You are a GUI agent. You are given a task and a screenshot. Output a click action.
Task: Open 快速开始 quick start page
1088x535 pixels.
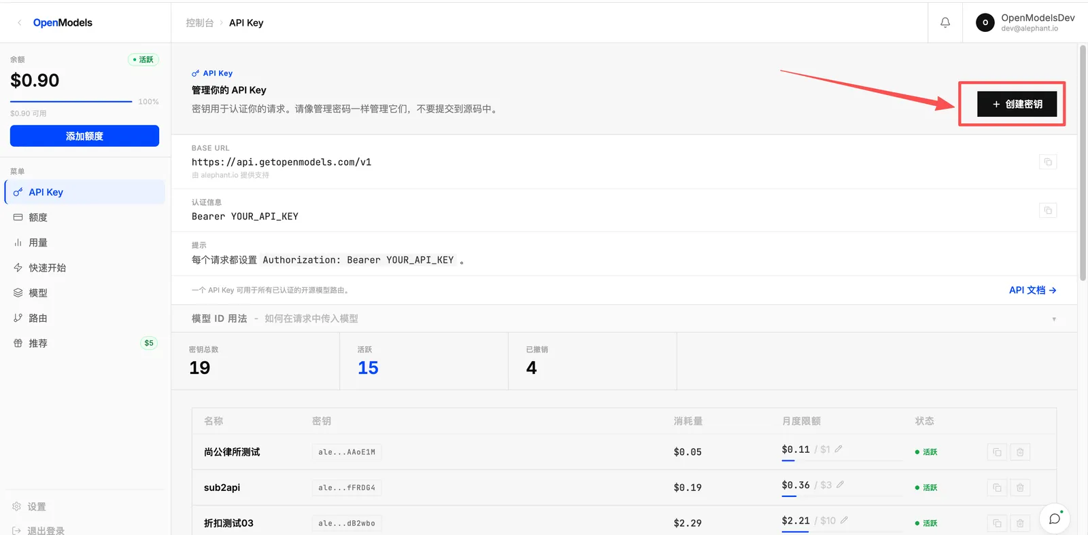click(x=85, y=267)
